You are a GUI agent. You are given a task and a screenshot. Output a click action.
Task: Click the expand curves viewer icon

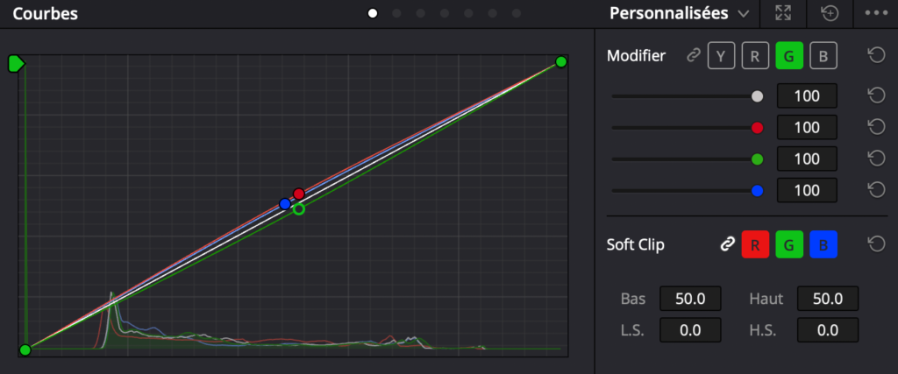pos(781,13)
